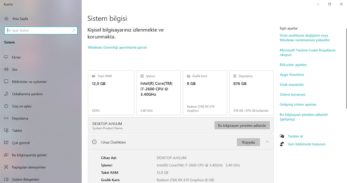The height and width of the screenshot is (183, 347).
Task: Open Ana Sayfa home icon
Action: pyautogui.click(x=6, y=19)
